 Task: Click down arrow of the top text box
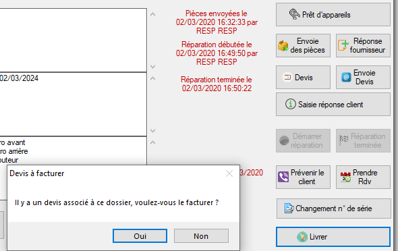click(153, 67)
